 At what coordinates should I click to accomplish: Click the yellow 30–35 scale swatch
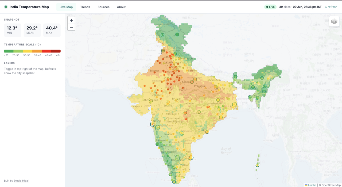point(28,51)
